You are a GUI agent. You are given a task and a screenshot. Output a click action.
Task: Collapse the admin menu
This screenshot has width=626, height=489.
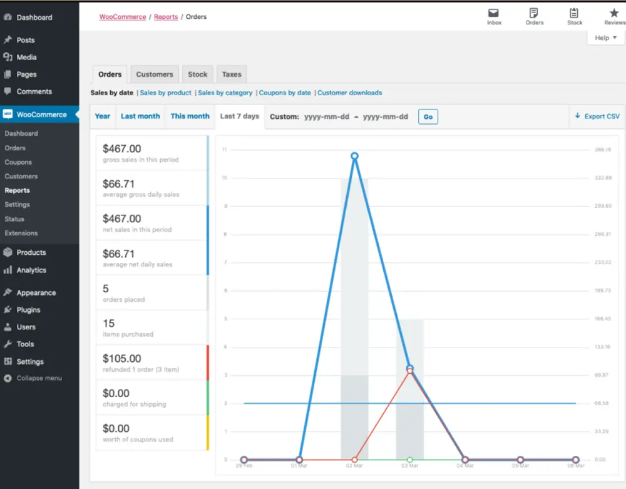[x=7, y=378]
